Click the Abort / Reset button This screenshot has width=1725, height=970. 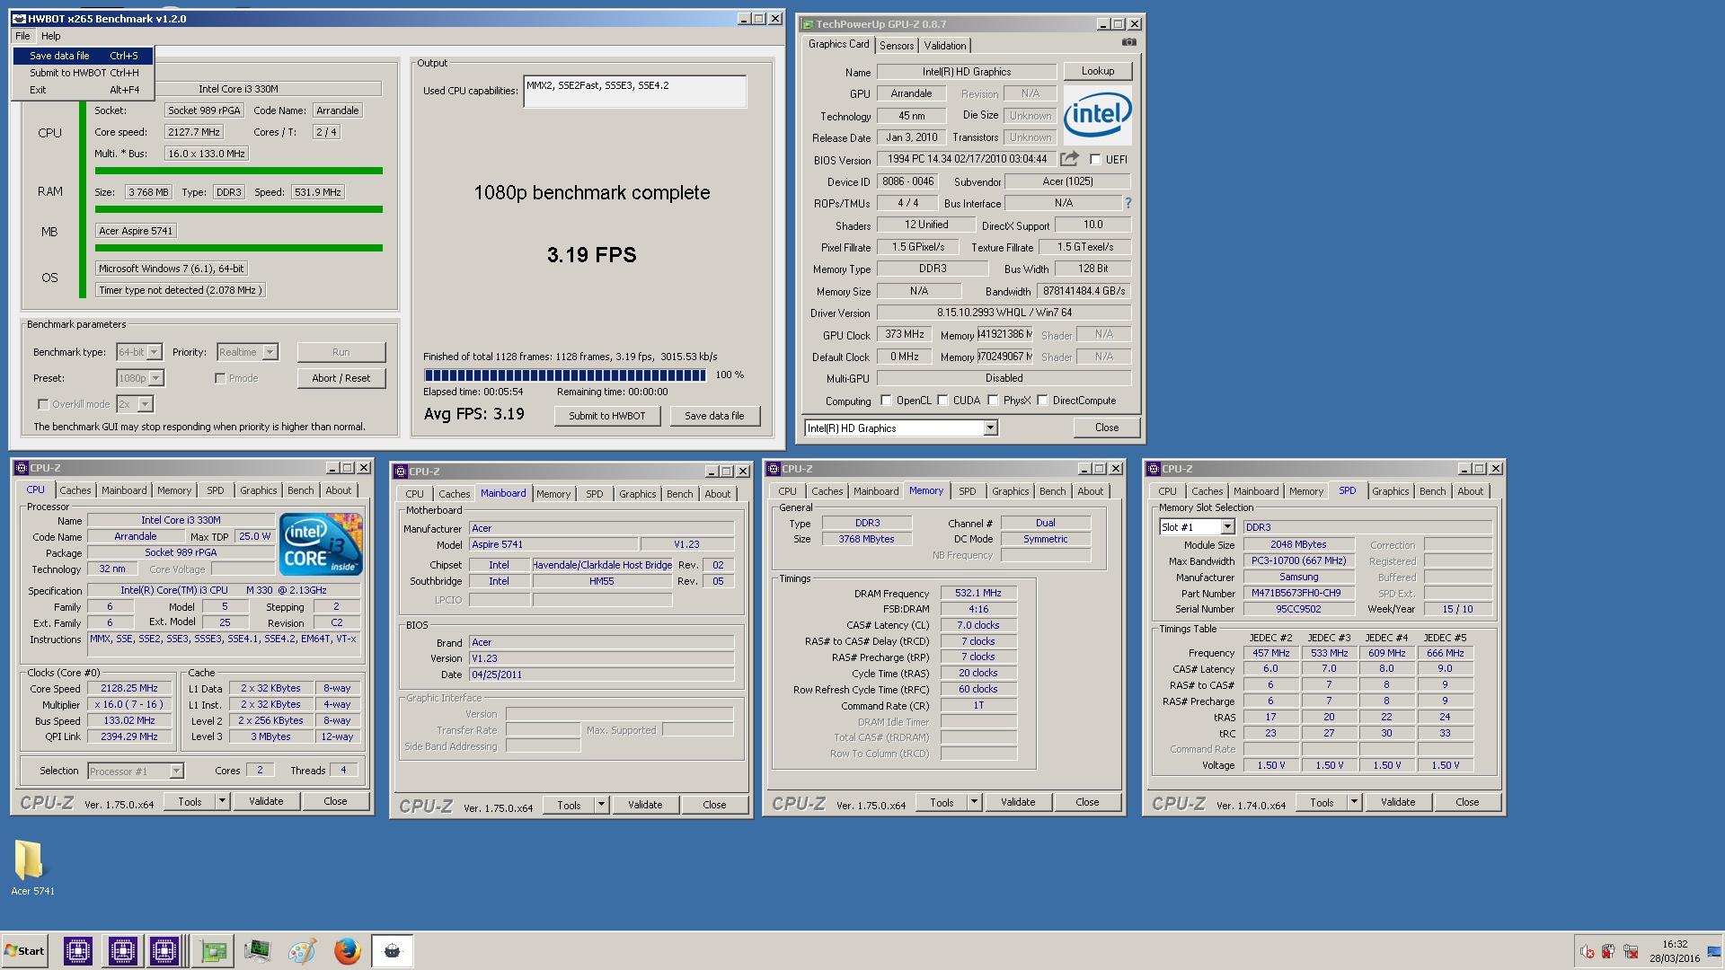coord(341,378)
